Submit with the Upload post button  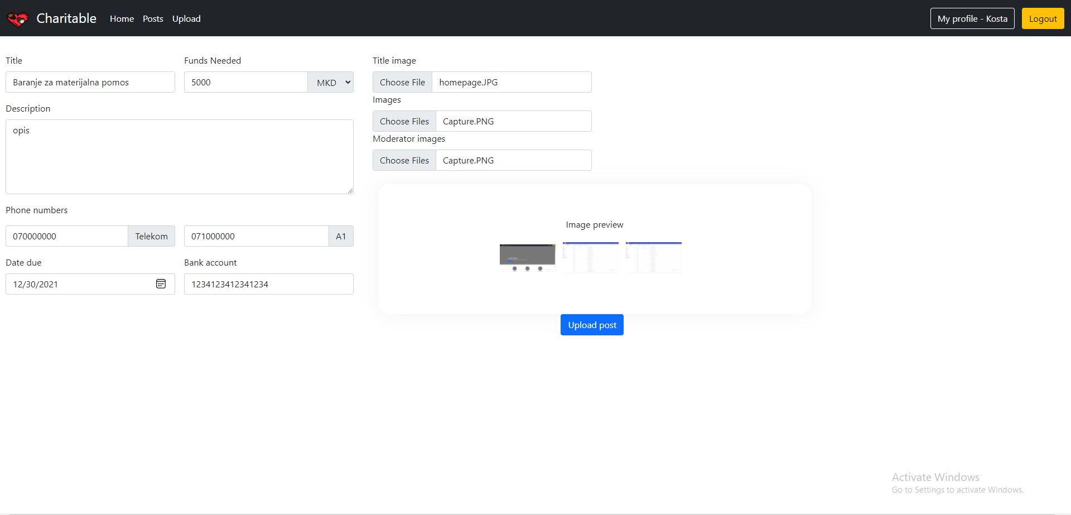[592, 325]
